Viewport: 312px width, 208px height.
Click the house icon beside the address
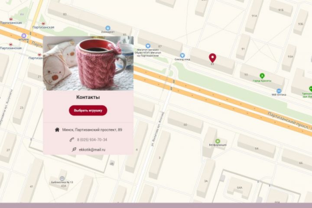click(57, 130)
